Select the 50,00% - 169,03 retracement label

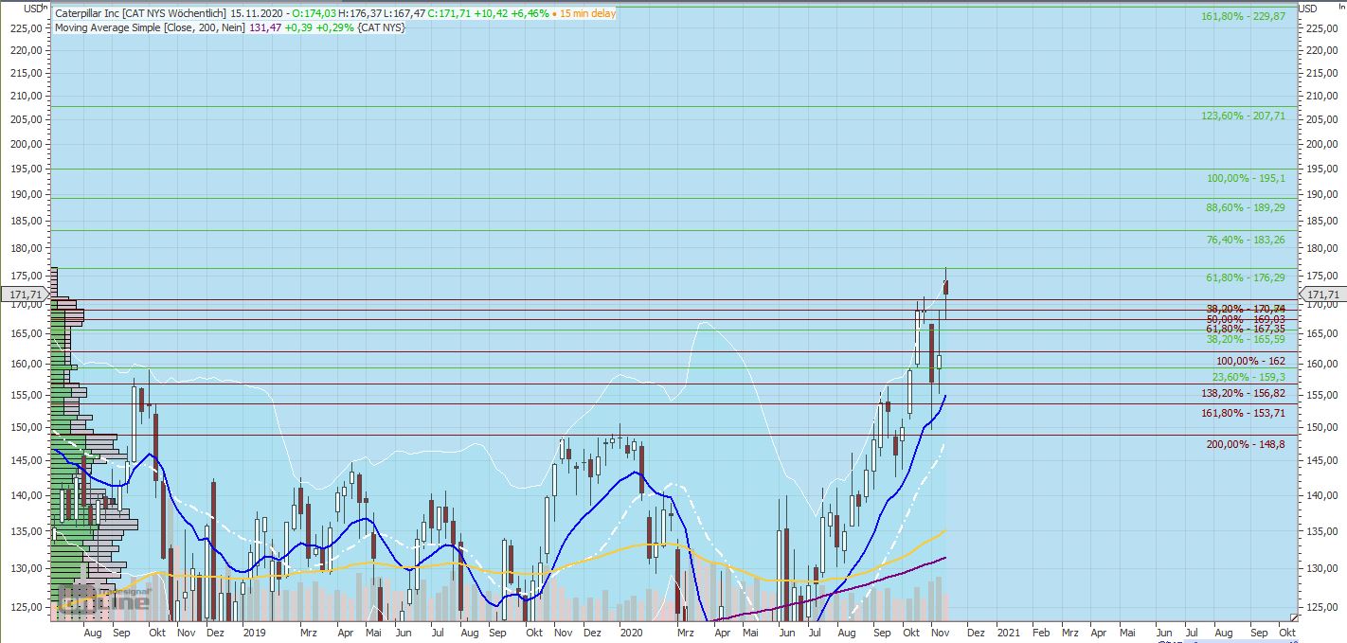point(1246,319)
